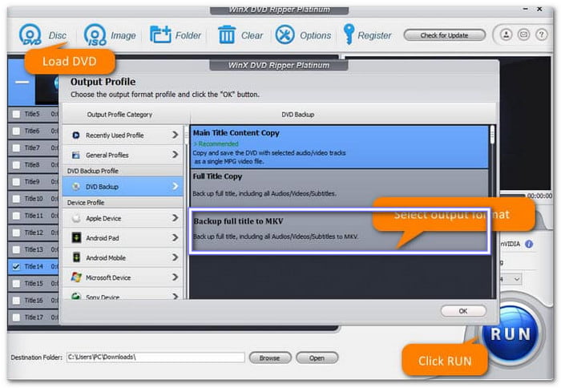Uncheck the Title14 checkbox
The width and height of the screenshot is (561, 388).
click(16, 266)
